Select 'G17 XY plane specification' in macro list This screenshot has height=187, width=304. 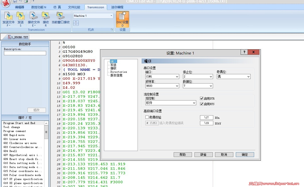[x=23, y=179]
